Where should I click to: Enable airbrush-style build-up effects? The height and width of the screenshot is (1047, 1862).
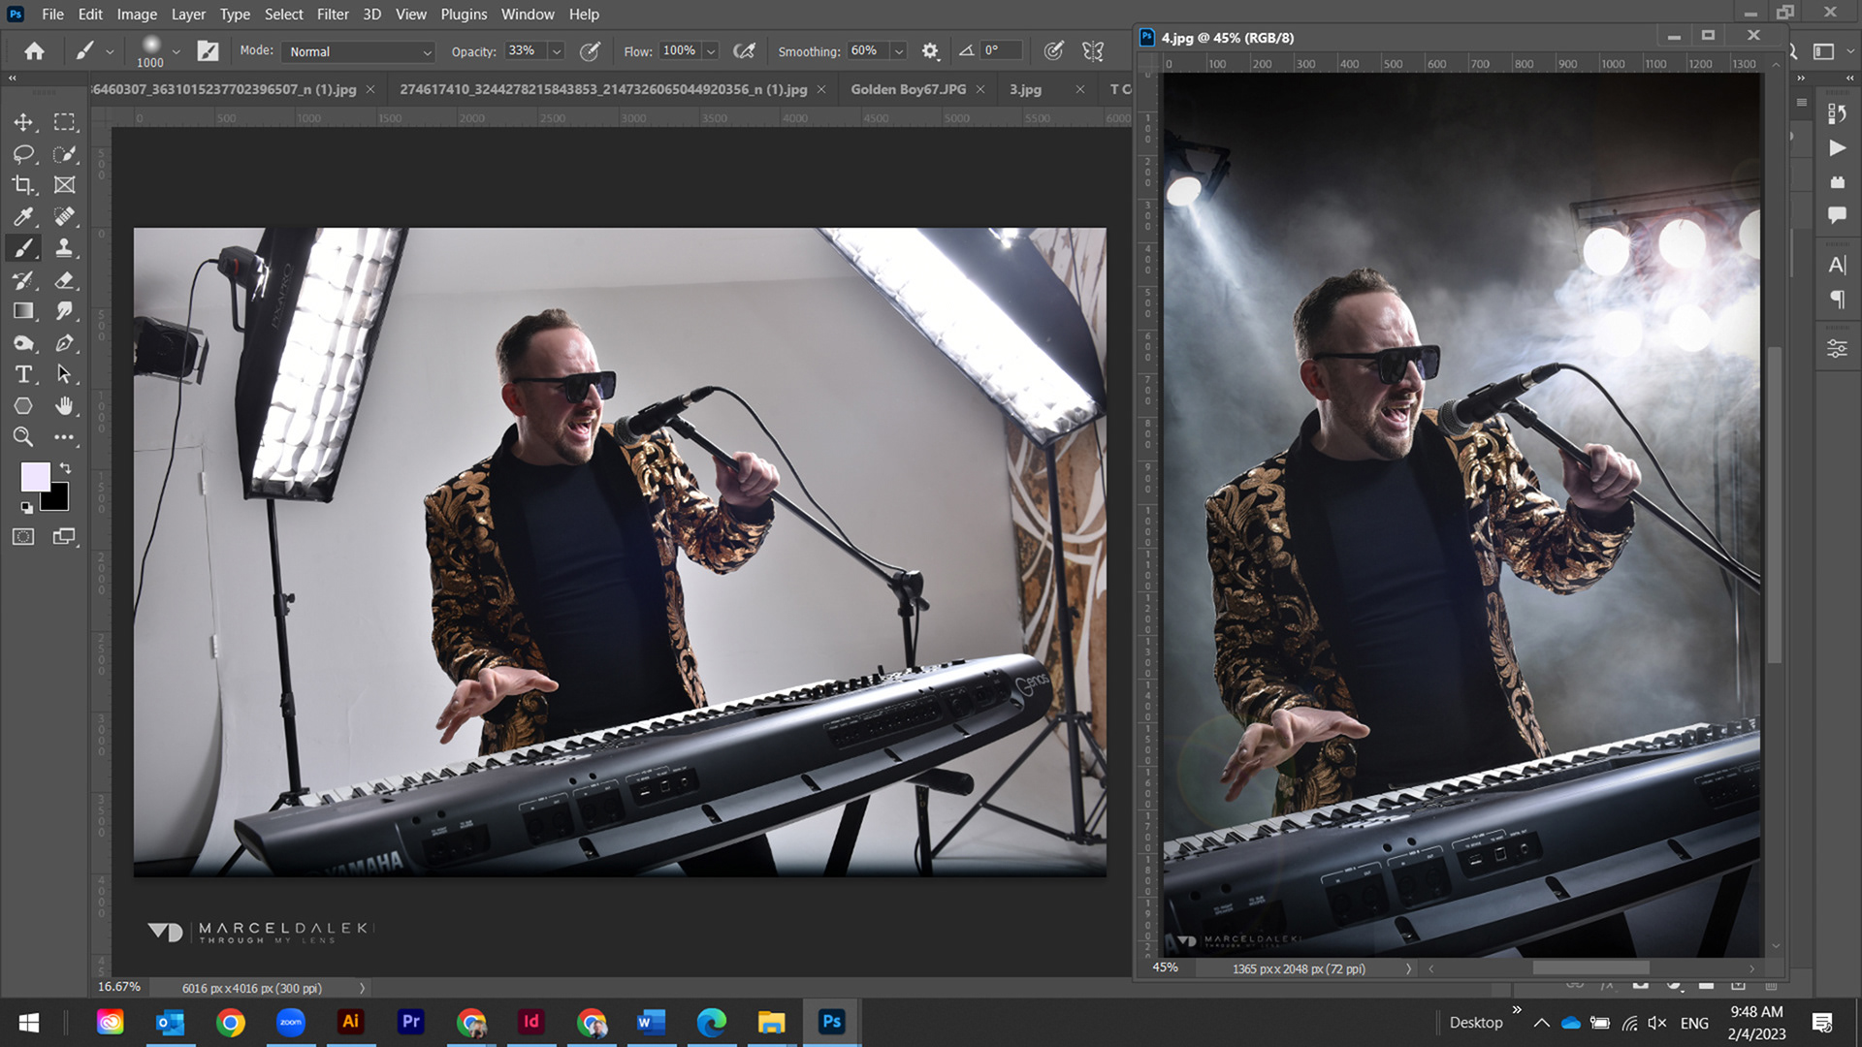pyautogui.click(x=744, y=51)
